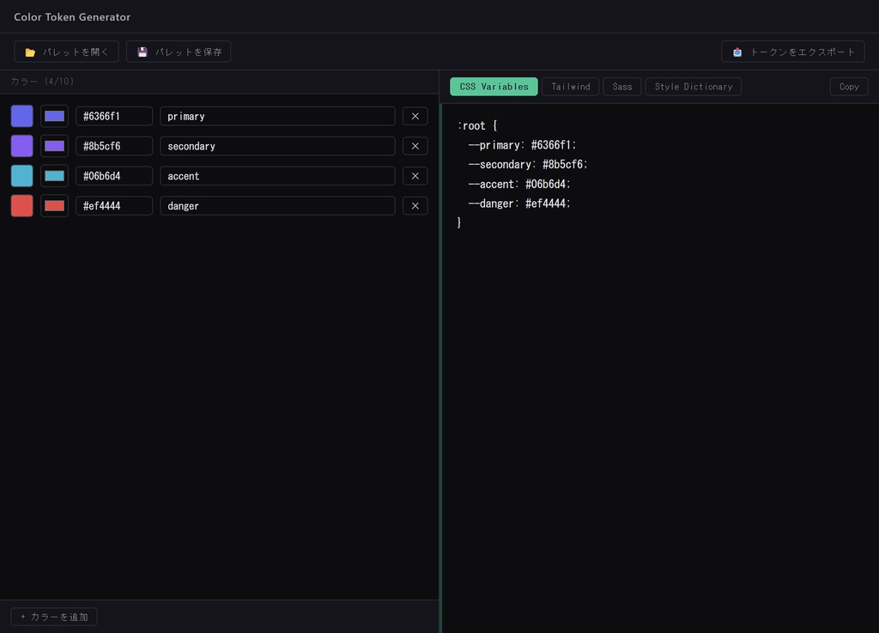Open color picker for danger row
Viewport: 879px width, 633px height.
[54, 206]
